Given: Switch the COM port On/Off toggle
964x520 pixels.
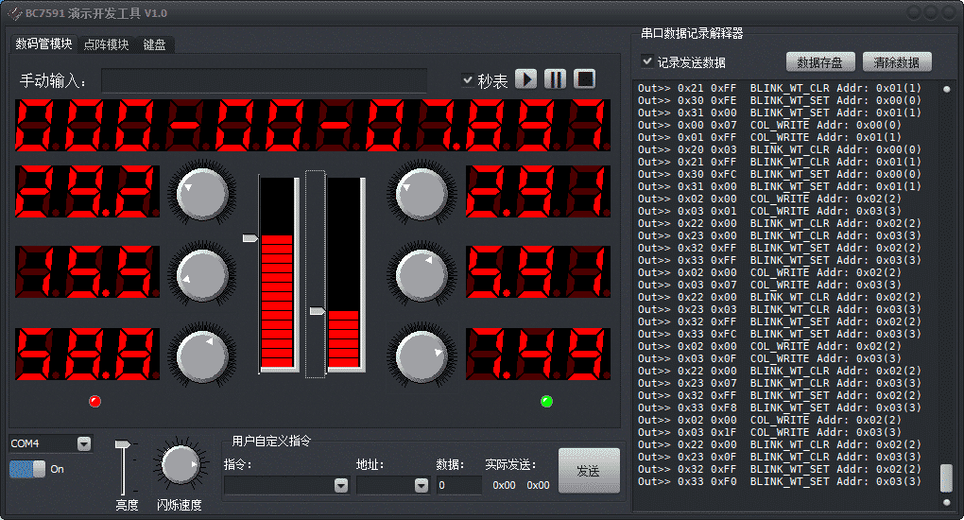Looking at the screenshot, I should (27, 469).
